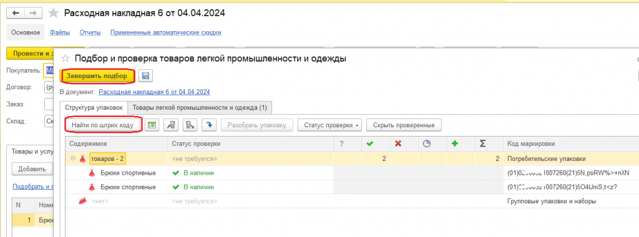Select Брюки спортивные row with code ending +nXN
Screen dimensions: 639x237
(352, 173)
